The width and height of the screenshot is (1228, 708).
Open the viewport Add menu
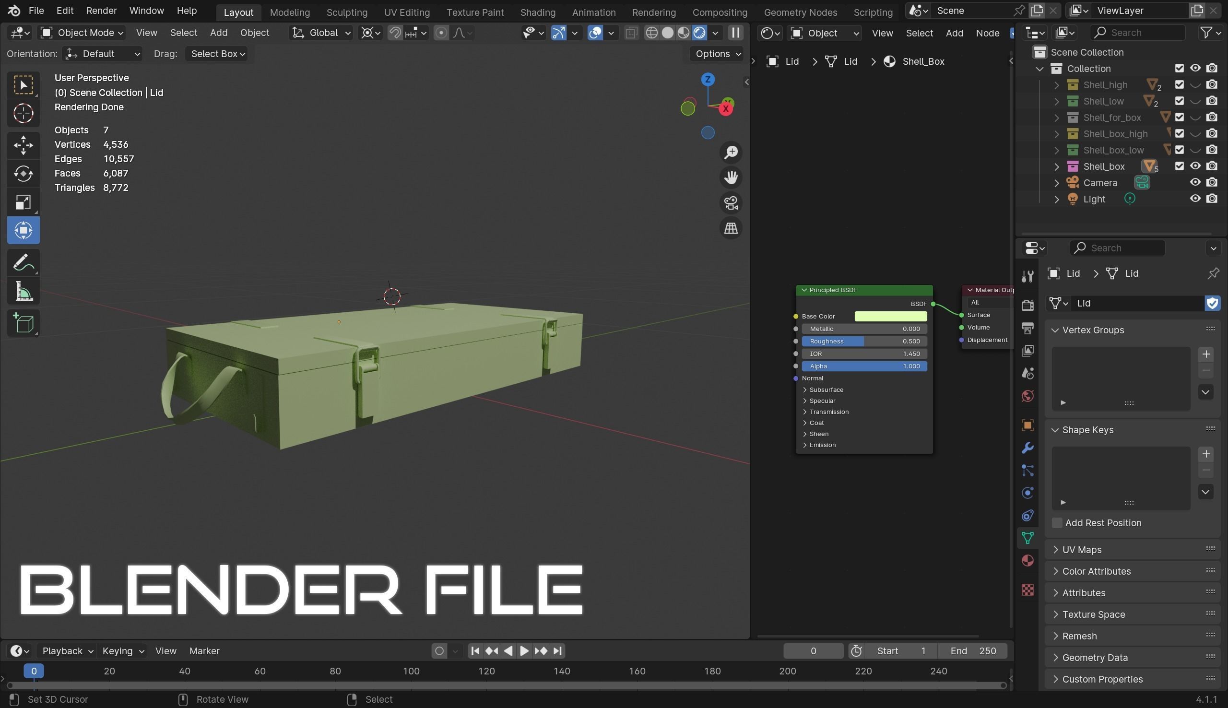coord(218,33)
